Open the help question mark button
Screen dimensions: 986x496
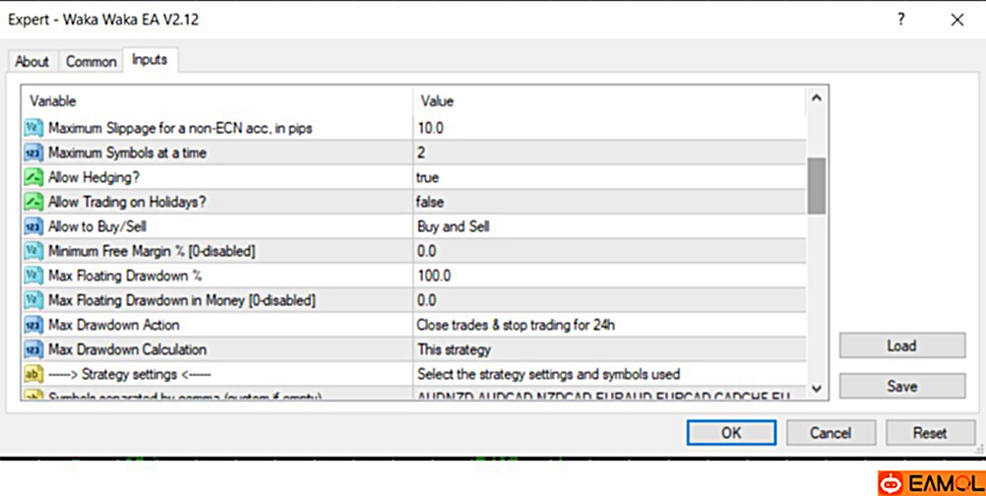901,20
